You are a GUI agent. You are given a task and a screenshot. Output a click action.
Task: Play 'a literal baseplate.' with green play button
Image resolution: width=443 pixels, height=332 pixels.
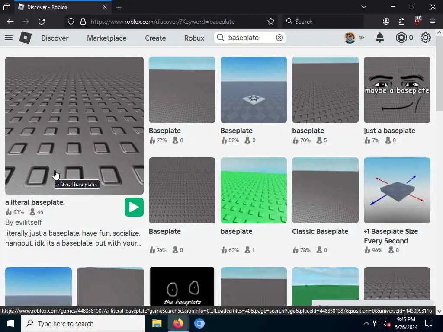pyautogui.click(x=134, y=207)
